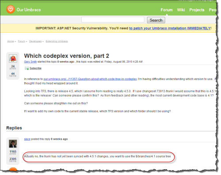Click the '2305' karma value for slace
Image resolution: width=221 pixels, height=175 pixels.
tap(13, 159)
